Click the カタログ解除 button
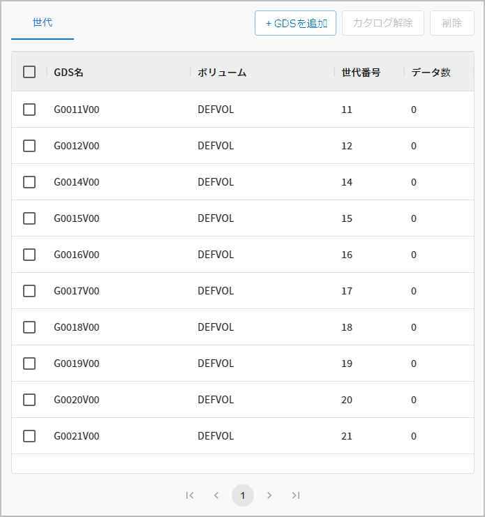 (x=383, y=23)
